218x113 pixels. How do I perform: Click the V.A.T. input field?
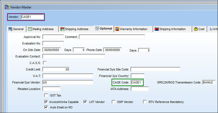tap(68, 76)
